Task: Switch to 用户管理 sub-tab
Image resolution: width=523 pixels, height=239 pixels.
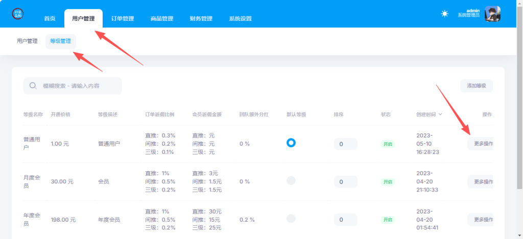Action: 28,41
